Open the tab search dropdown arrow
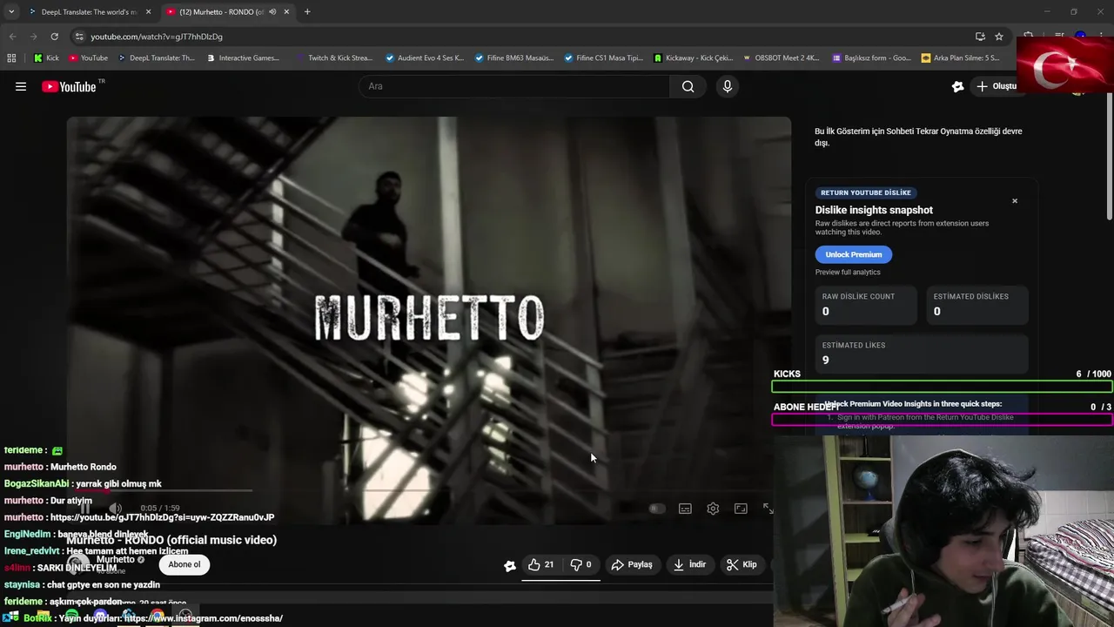The image size is (1114, 627). (x=11, y=12)
